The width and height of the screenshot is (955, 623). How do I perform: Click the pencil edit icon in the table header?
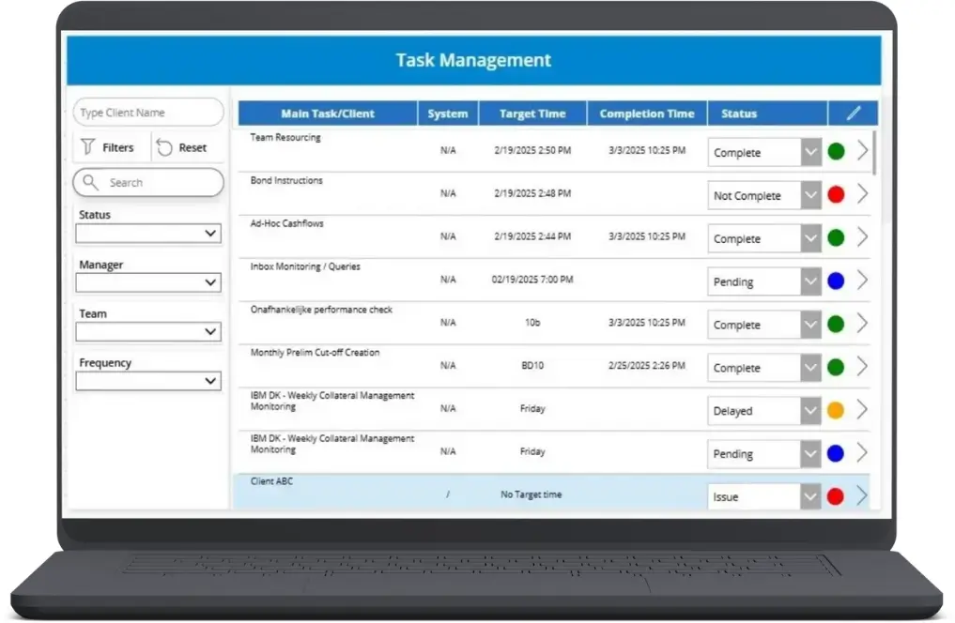853,113
